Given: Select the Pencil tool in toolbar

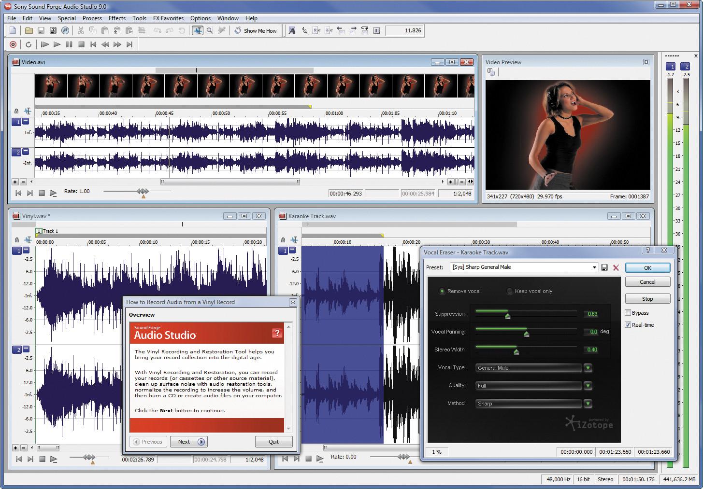Looking at the screenshot, I should (x=221, y=30).
